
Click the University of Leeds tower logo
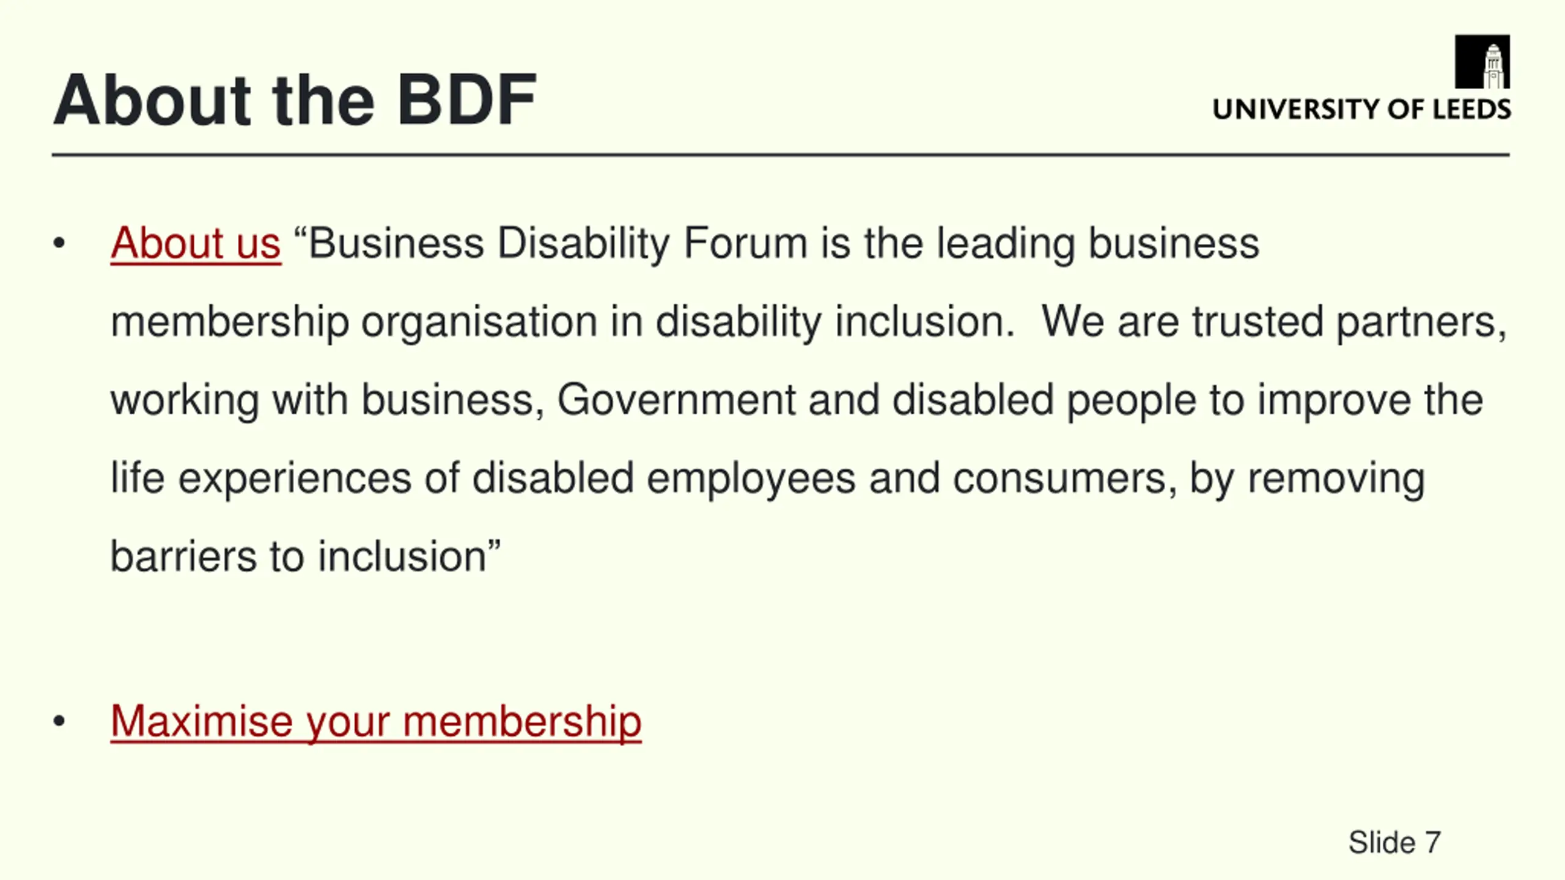tap(1482, 62)
